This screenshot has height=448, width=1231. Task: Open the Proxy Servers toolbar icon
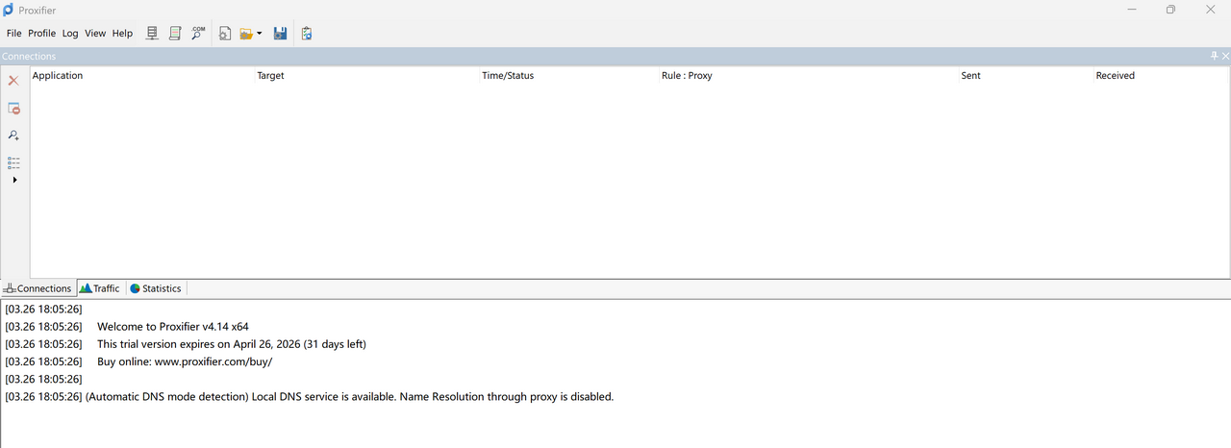pos(152,34)
